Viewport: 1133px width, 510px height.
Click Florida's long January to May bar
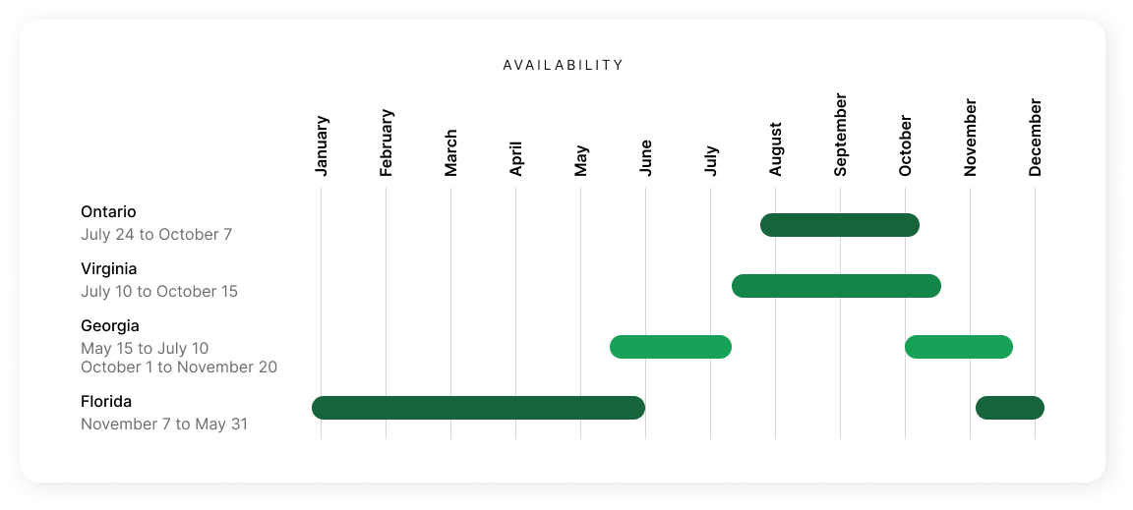pos(478,408)
